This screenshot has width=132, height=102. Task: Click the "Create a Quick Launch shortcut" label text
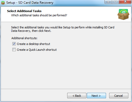tap(37, 50)
